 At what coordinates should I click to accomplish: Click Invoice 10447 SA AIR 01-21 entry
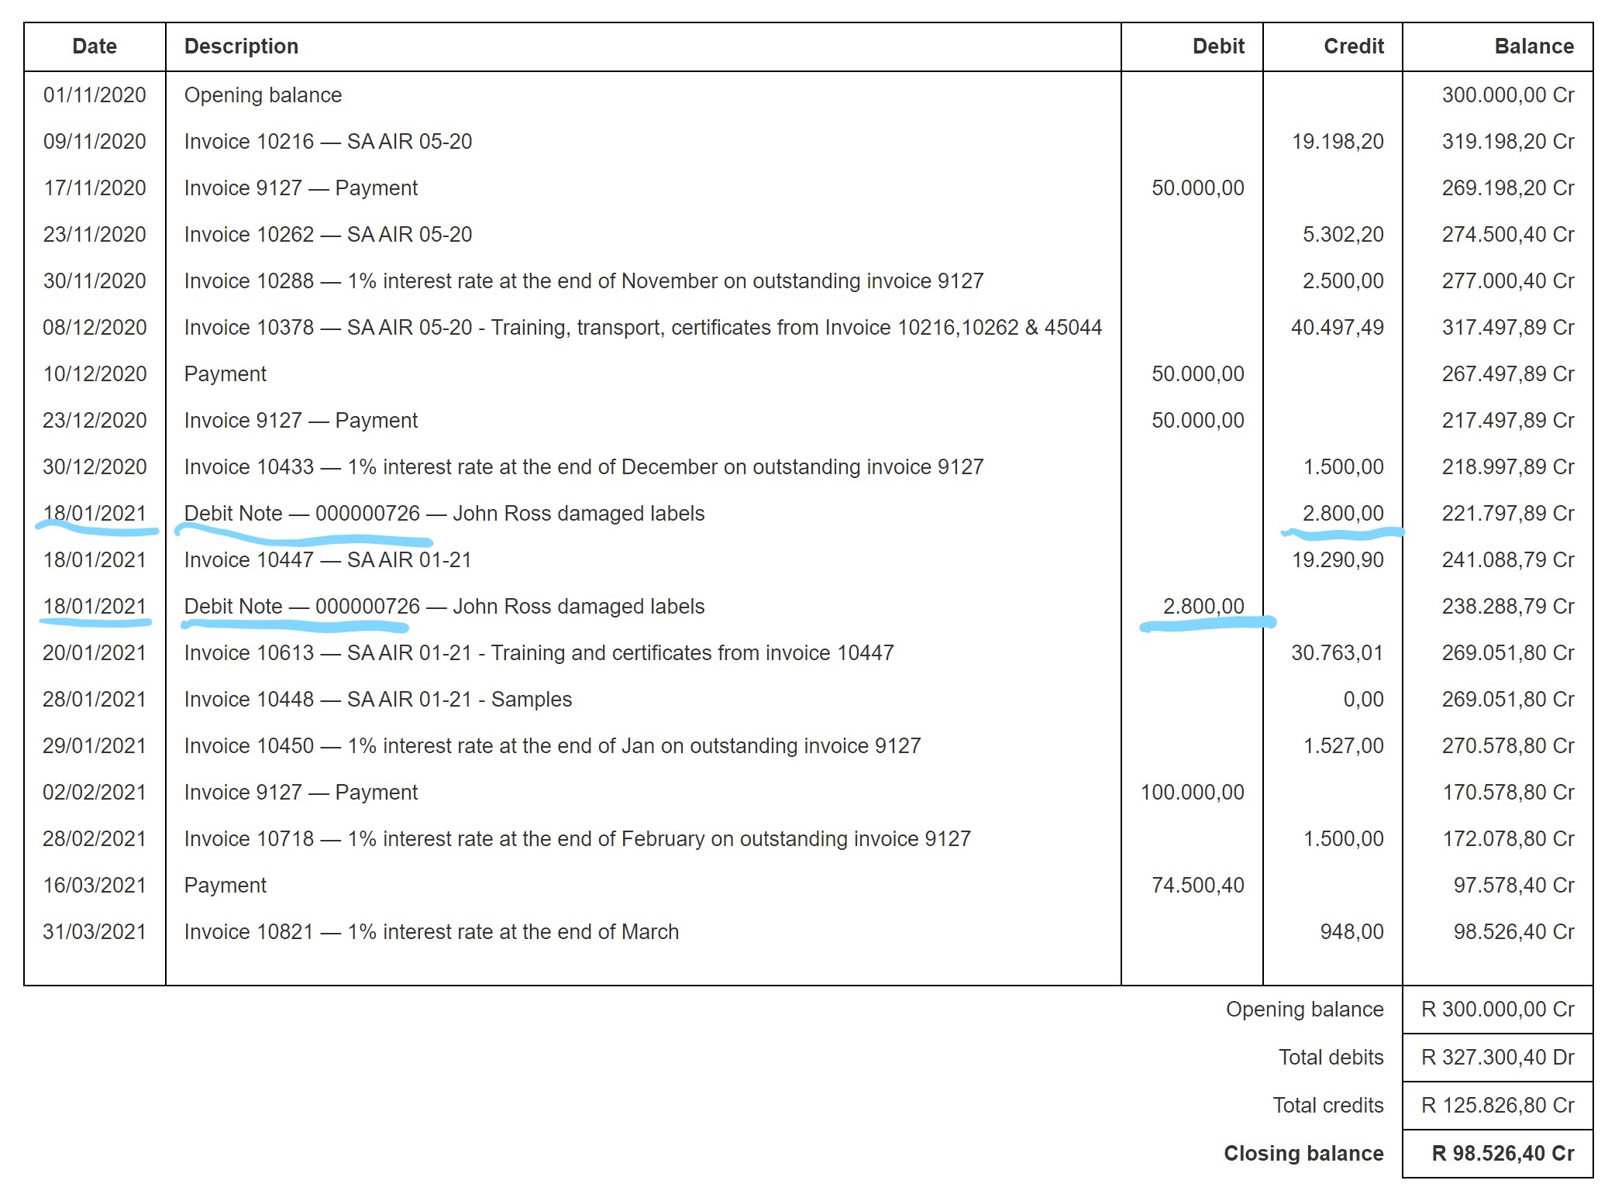(x=328, y=560)
